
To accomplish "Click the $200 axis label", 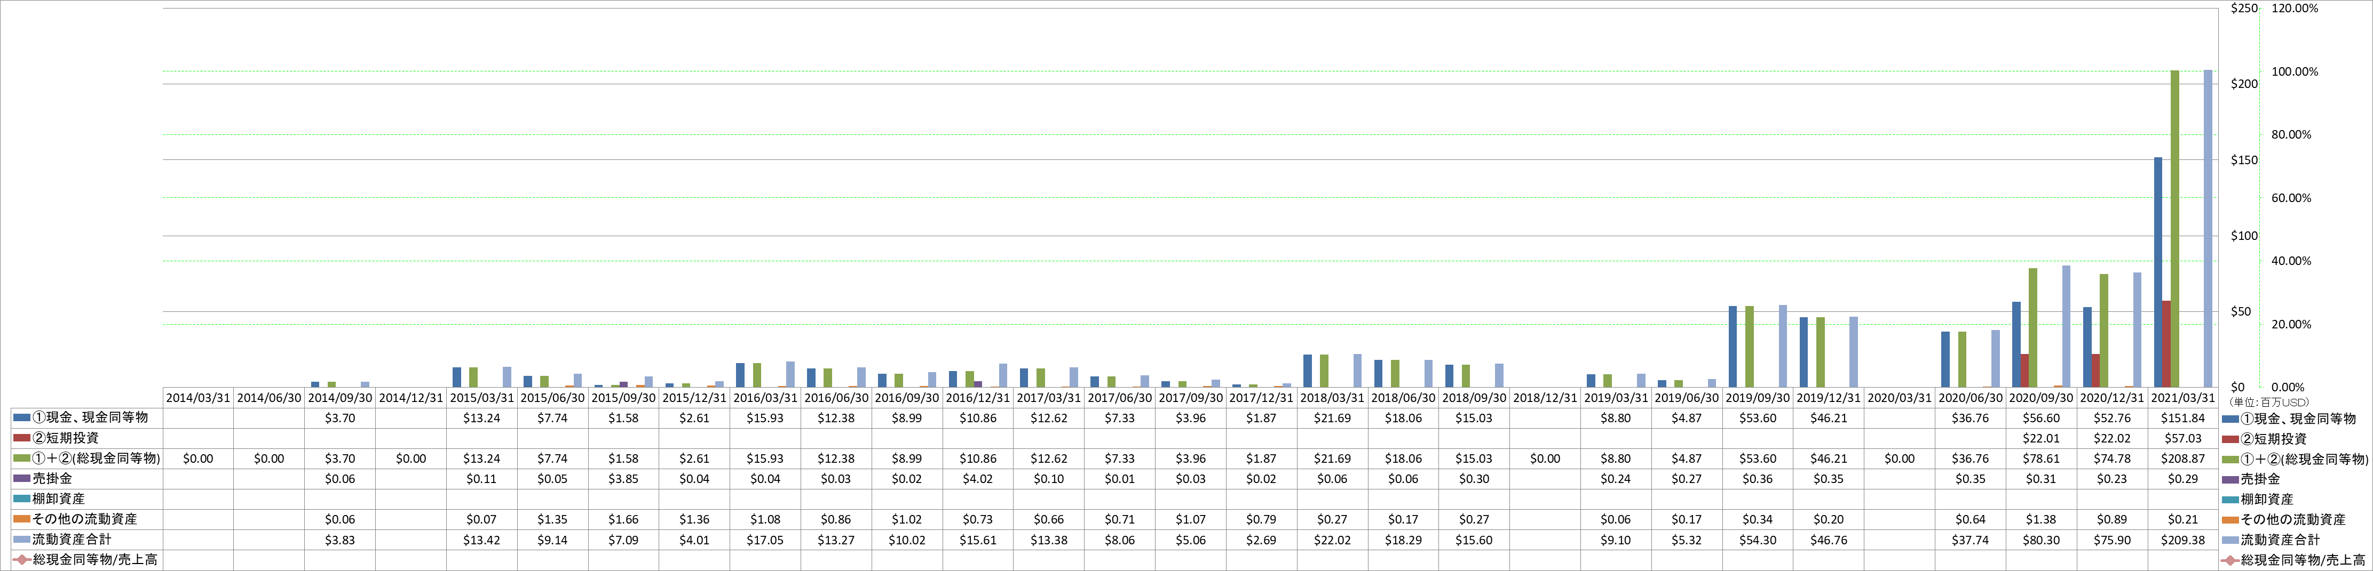I will tap(2244, 84).
